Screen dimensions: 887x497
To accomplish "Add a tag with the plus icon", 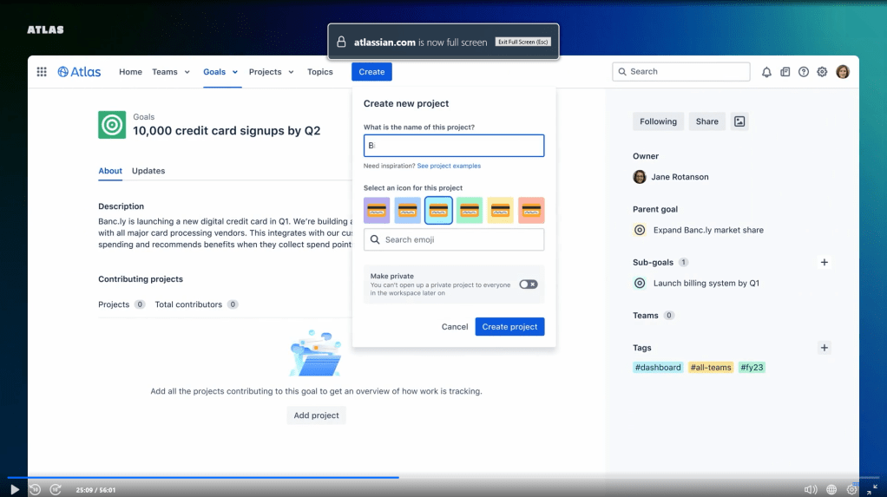I will pyautogui.click(x=825, y=348).
